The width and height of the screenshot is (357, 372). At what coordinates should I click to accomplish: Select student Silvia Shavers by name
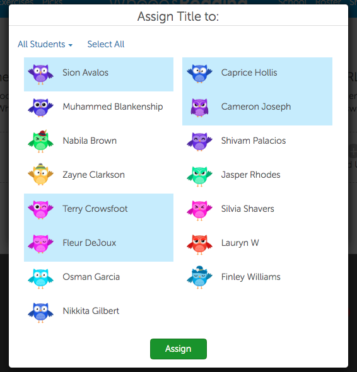pos(248,209)
